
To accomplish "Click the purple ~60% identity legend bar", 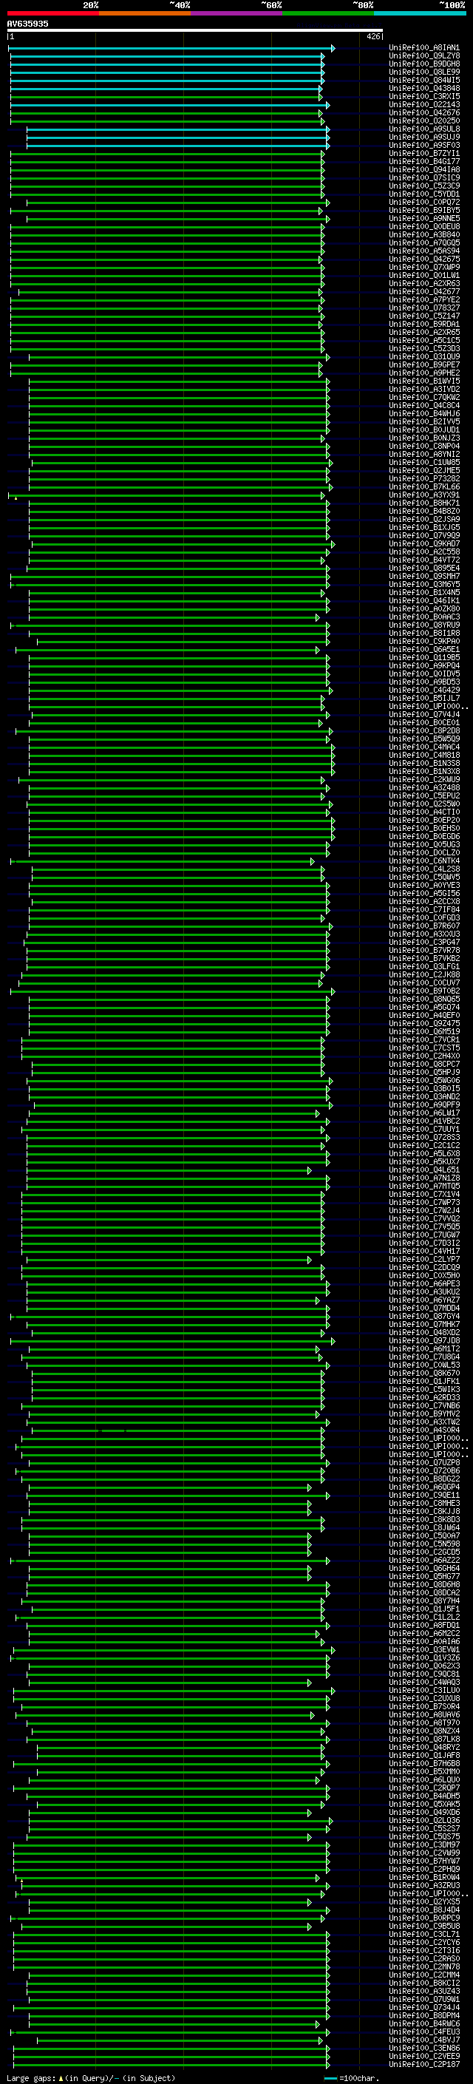I will tap(237, 13).
